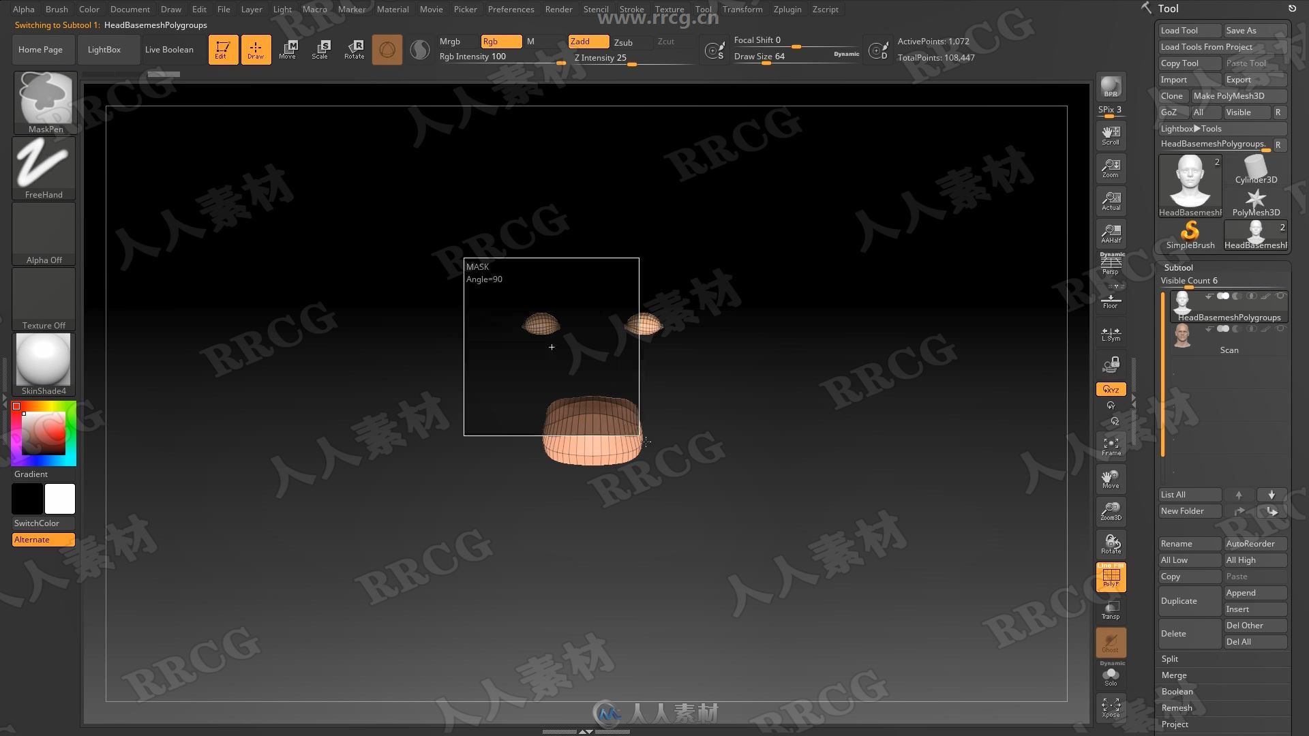Viewport: 1309px width, 736px height.
Task: Toggle L.Sym local symmetry
Action: (1111, 334)
